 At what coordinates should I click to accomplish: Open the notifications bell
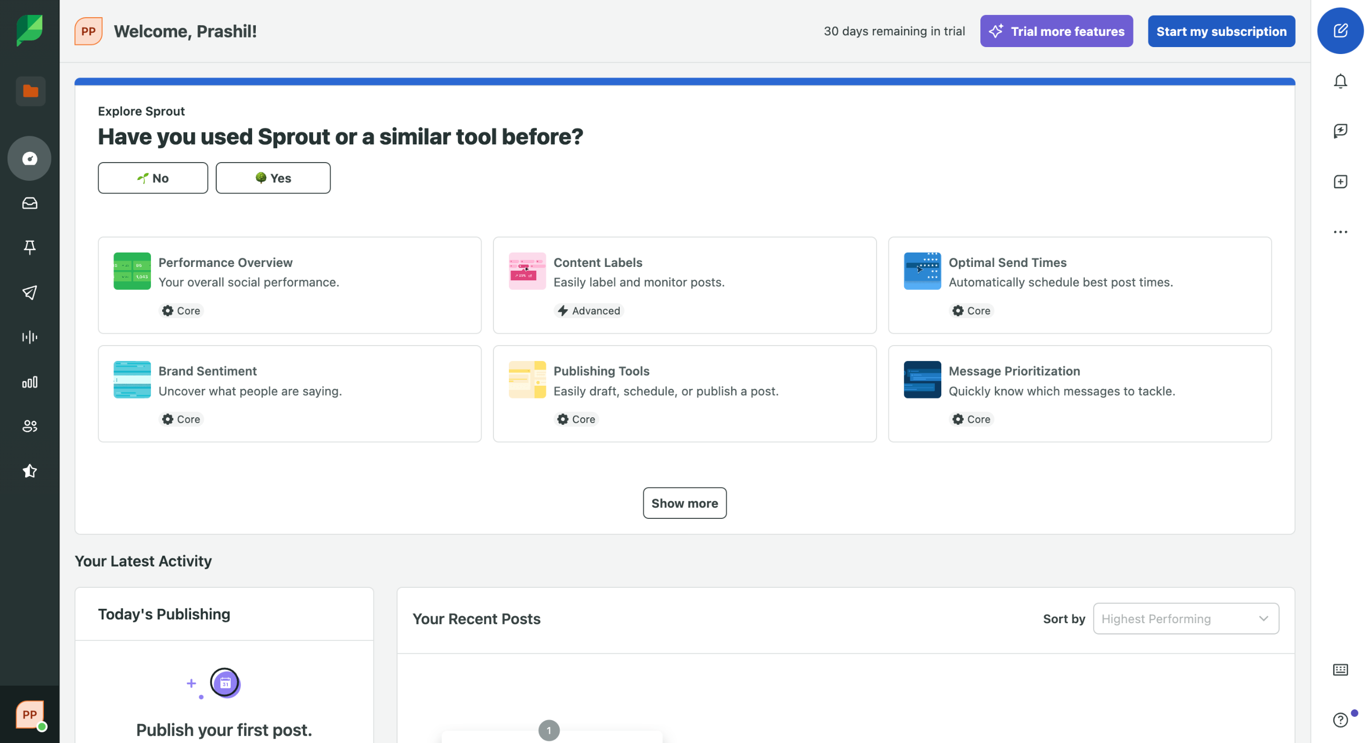click(1339, 81)
